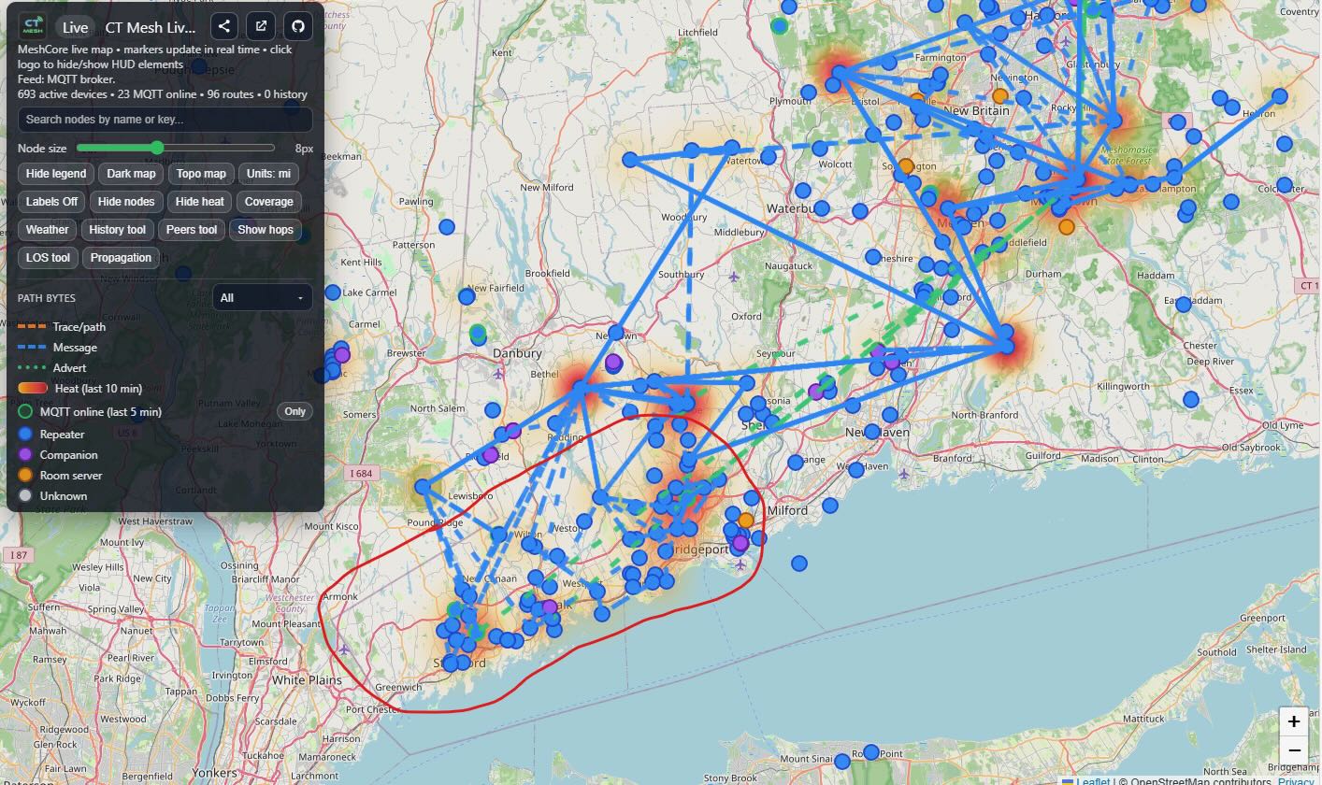Click the repeater marker near East Haddam
Screen dimensions: 1322x785
pyautogui.click(x=1183, y=304)
